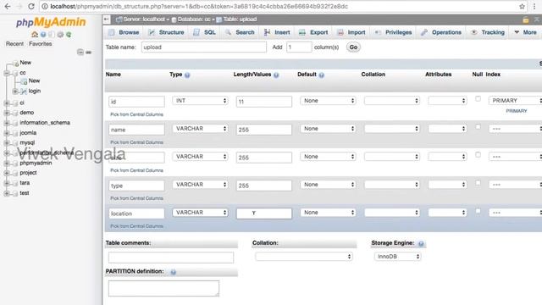This screenshot has height=305, width=542.
Task: Open navigation panel settings gear icon
Action: coord(60,34)
